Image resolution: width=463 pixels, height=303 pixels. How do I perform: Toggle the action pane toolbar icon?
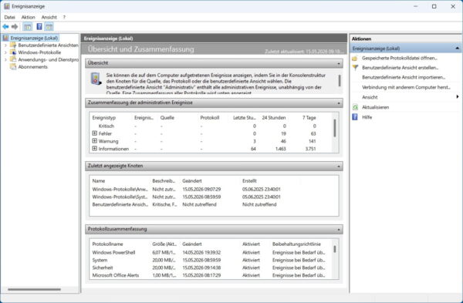(x=49, y=27)
